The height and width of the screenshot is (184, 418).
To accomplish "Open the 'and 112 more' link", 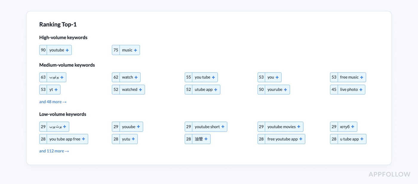I will click(54, 151).
